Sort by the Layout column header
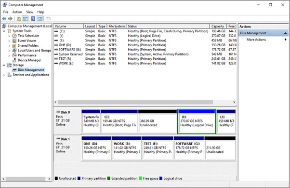This screenshot has height=188, width=290. (x=90, y=26)
